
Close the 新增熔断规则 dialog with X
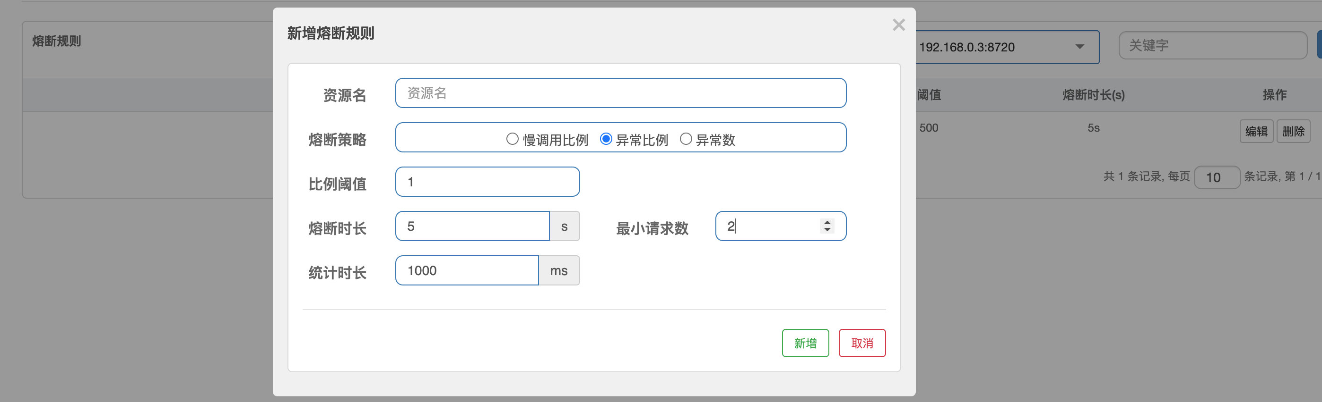point(898,25)
